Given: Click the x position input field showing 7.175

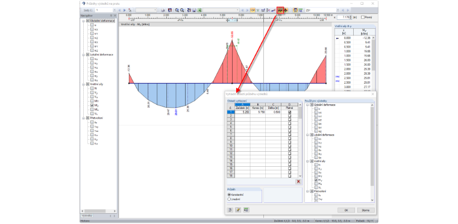Looking at the screenshot, I should click(x=343, y=17).
